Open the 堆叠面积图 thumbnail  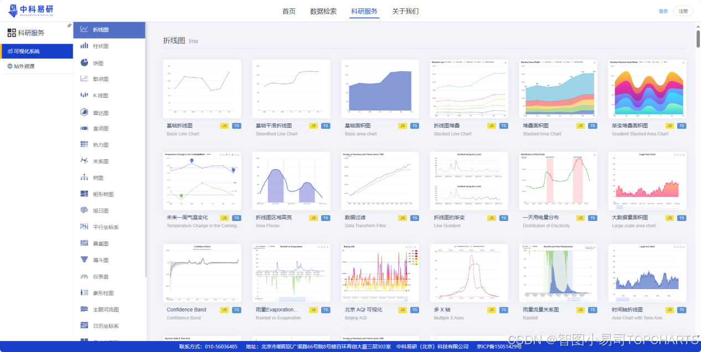[x=558, y=89]
